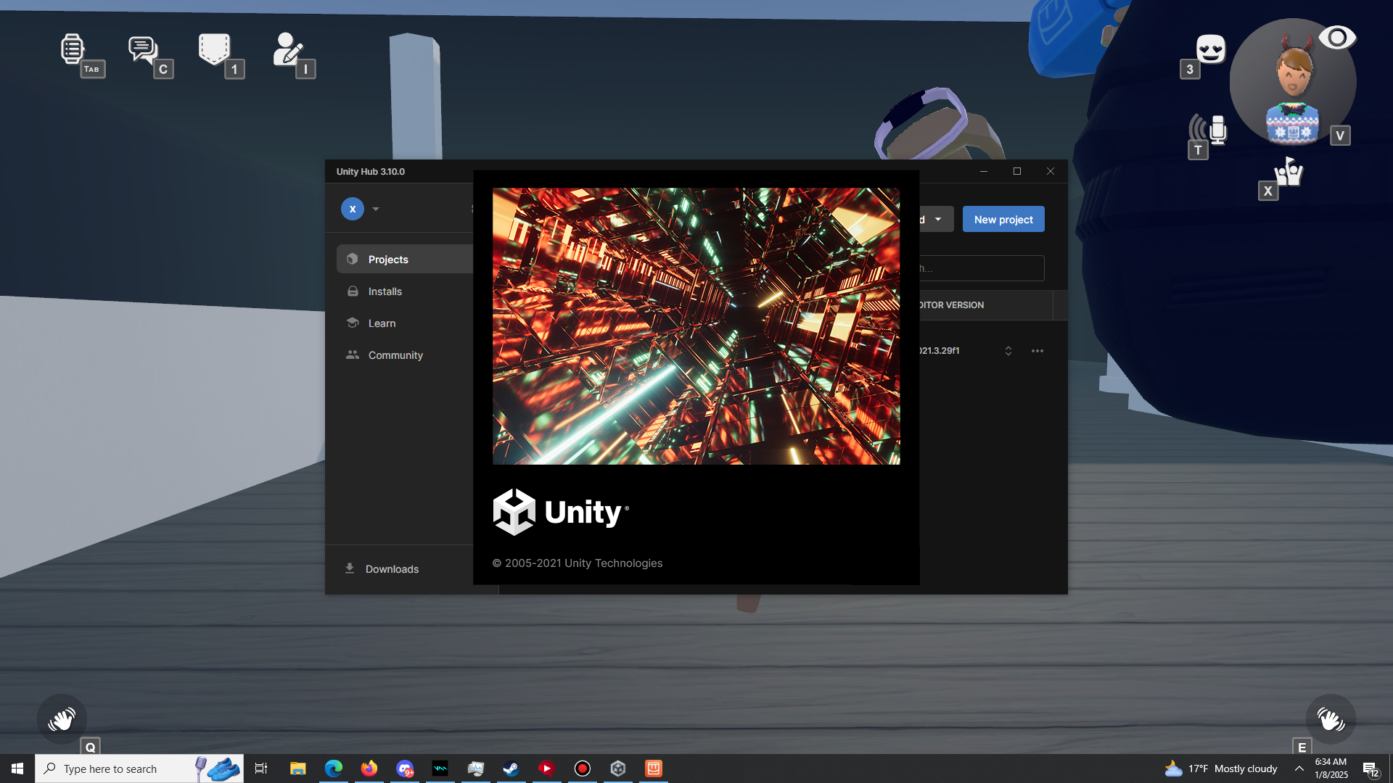The height and width of the screenshot is (783, 1393).
Task: Click the avatar edit icon
Action: pos(287,49)
